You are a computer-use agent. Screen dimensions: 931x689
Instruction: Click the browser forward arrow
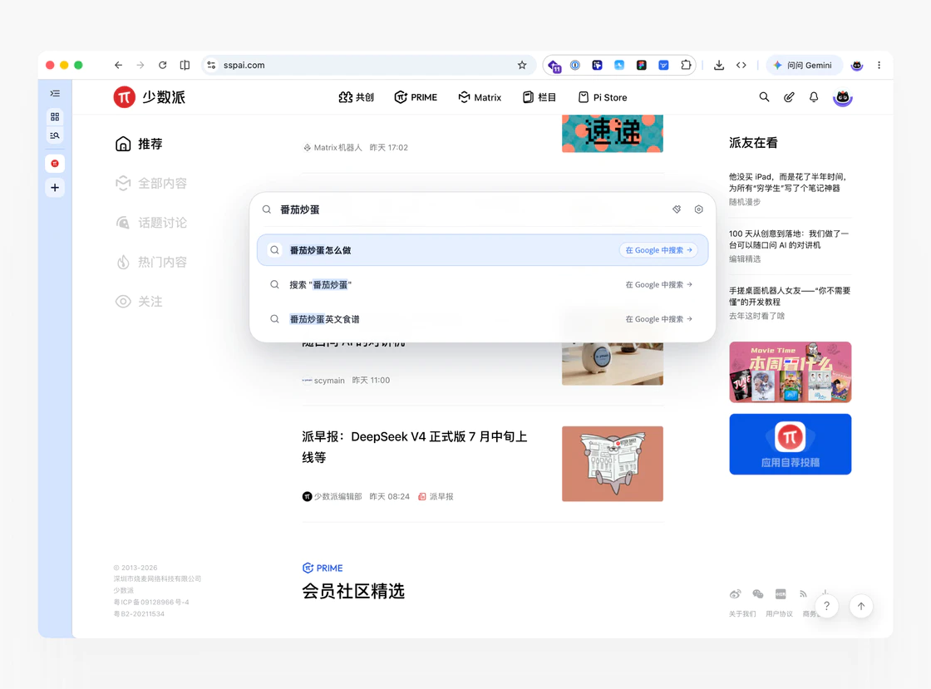[x=140, y=66]
